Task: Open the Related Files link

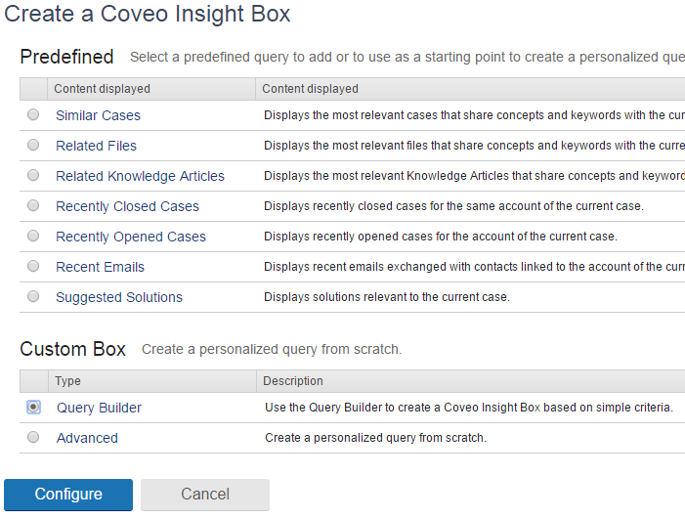Action: pos(96,146)
